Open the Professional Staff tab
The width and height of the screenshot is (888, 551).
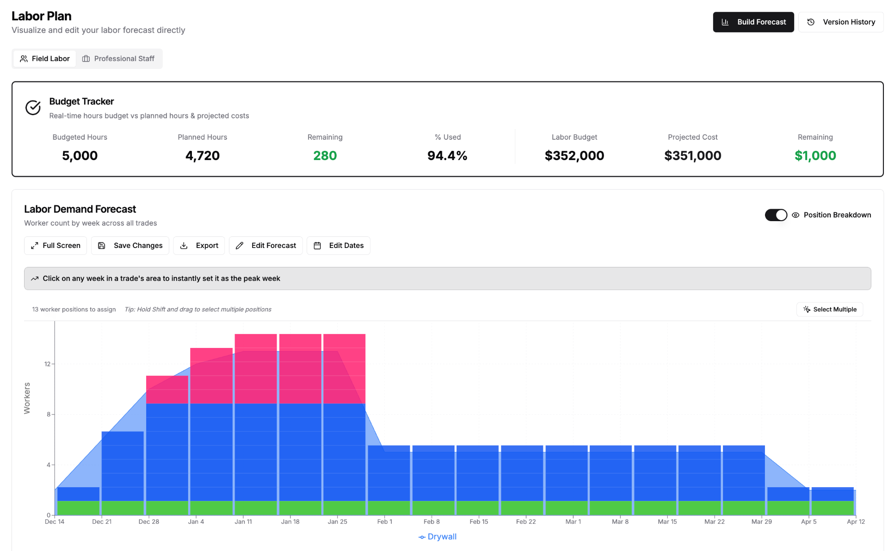pos(118,59)
